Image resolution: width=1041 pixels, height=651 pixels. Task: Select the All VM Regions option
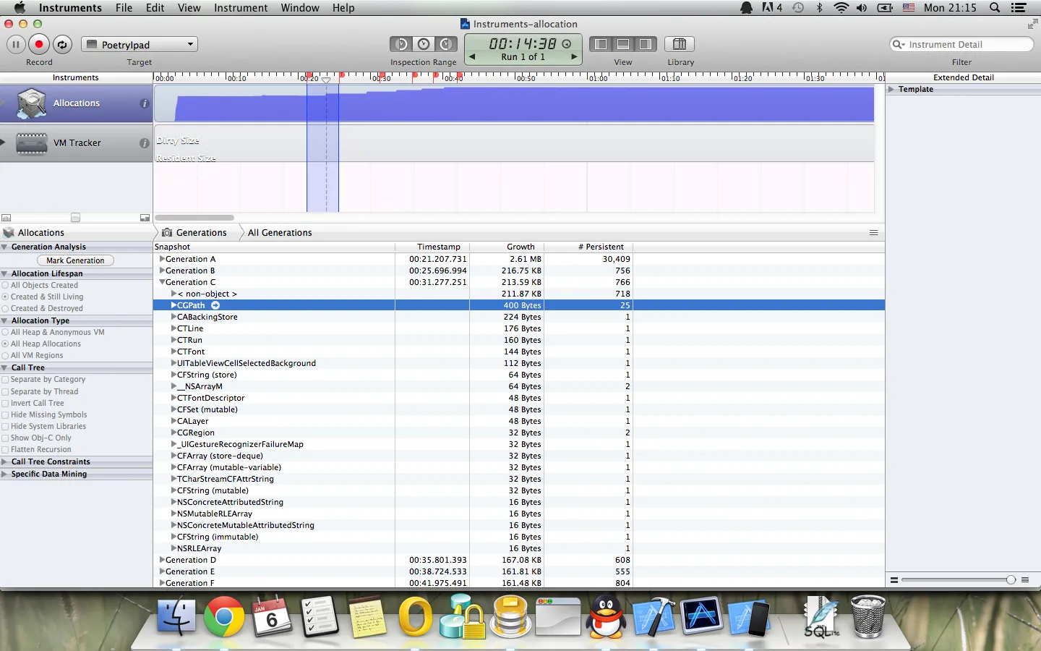(x=5, y=356)
